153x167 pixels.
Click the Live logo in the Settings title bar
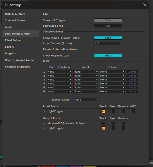(6, 5)
